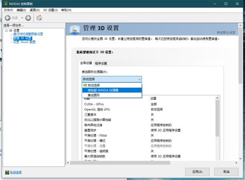The image size is (245, 180).
Task: Click the horizontal scrollbar thumb
Action: (120, 163)
